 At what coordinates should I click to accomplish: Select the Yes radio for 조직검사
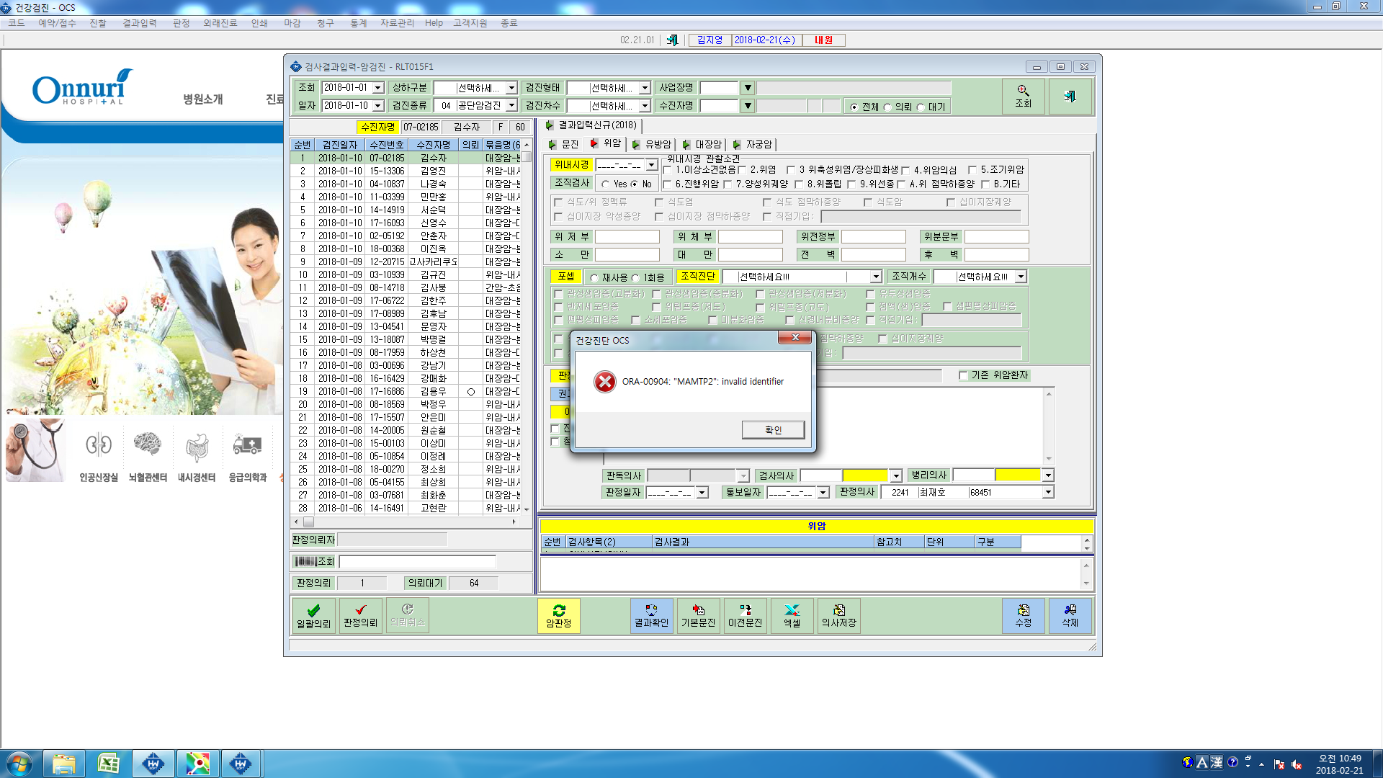click(x=606, y=184)
